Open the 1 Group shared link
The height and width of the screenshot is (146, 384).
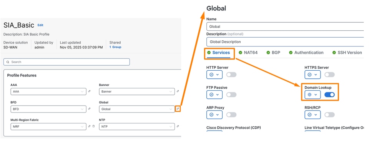[115, 47]
